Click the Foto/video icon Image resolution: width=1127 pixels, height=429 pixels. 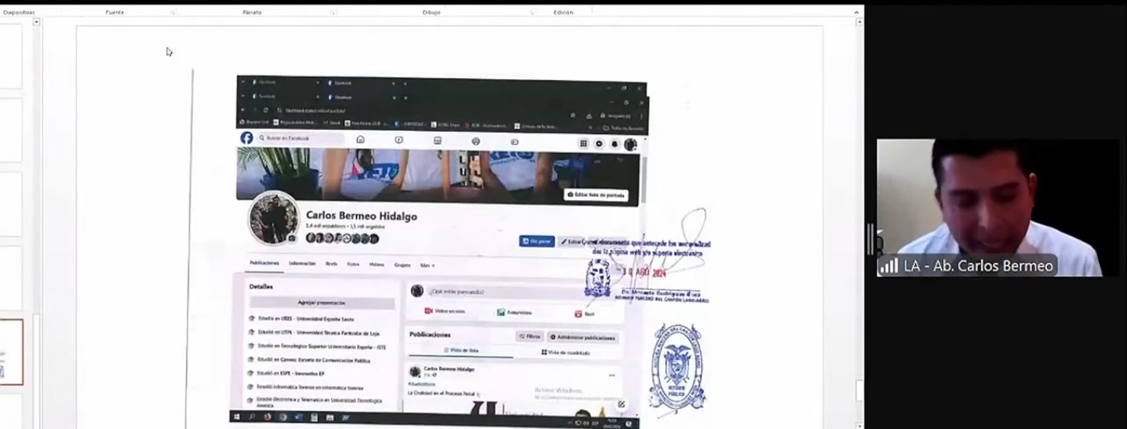501,313
